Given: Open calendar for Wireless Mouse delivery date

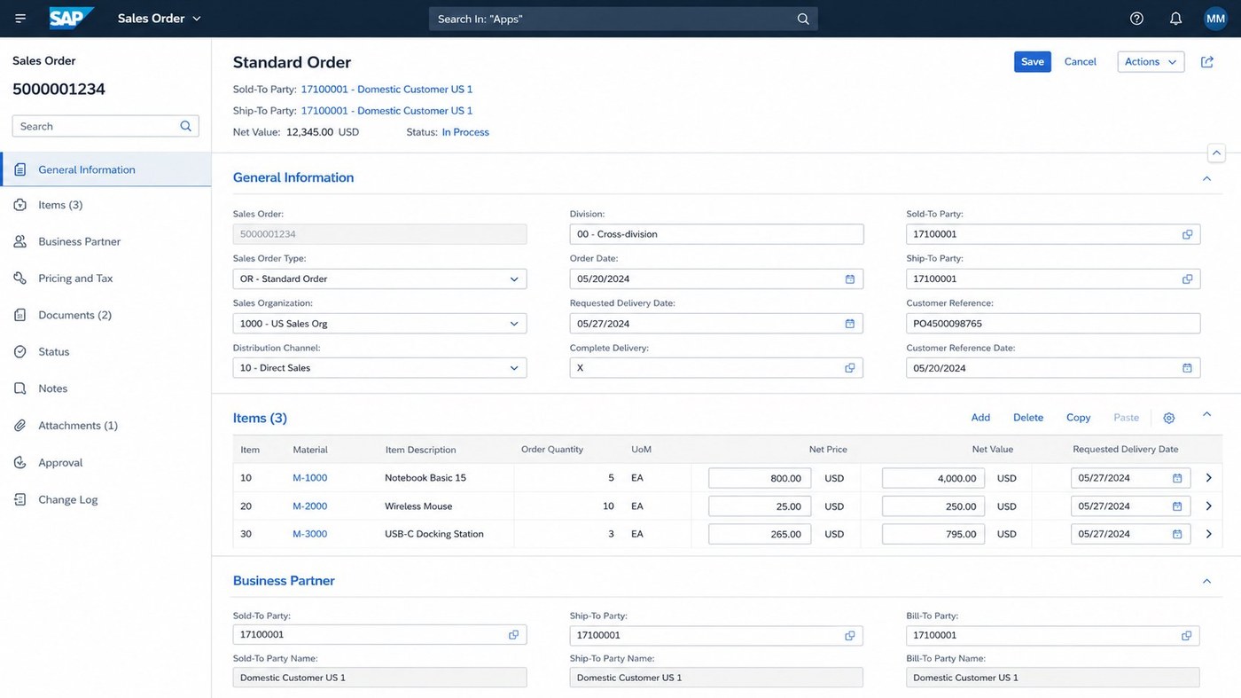Looking at the screenshot, I should [1177, 506].
